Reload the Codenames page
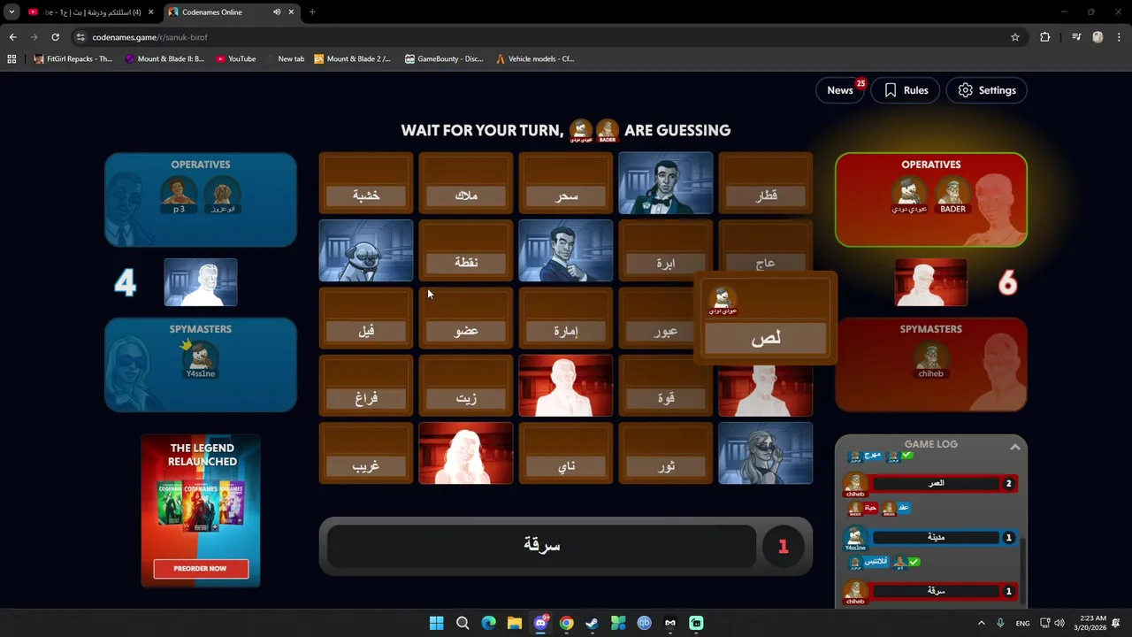Image resolution: width=1132 pixels, height=637 pixels. coord(55,37)
